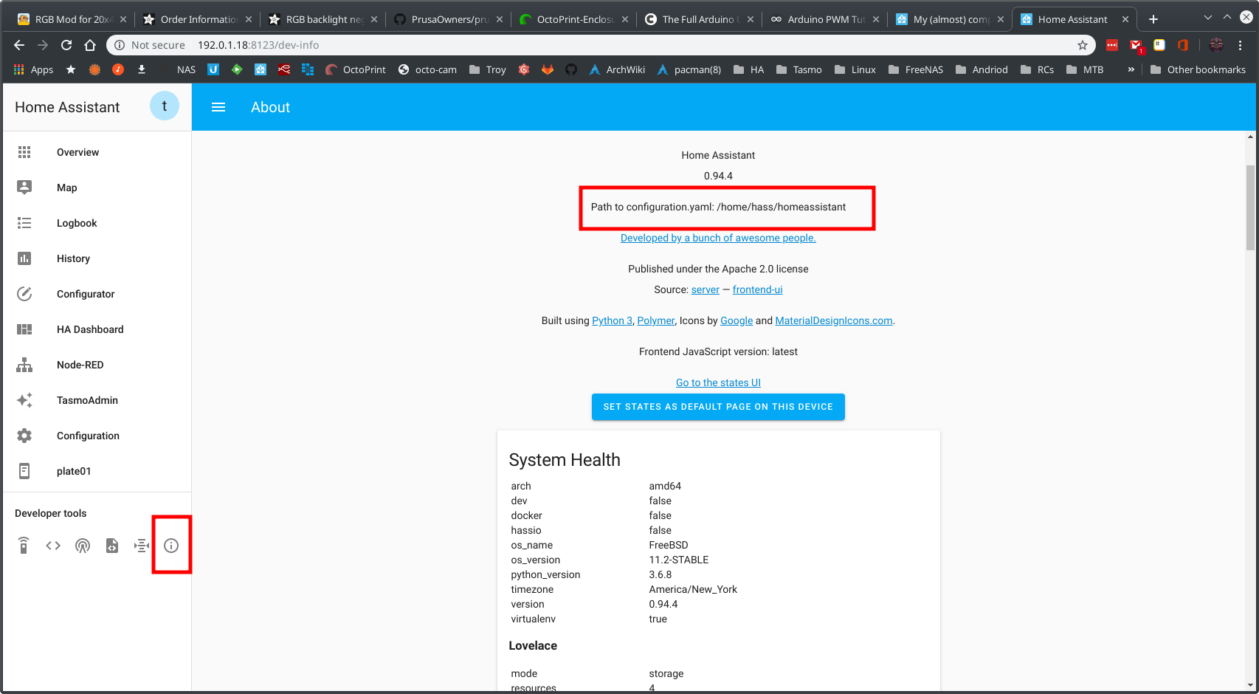Reload the current page
The width and height of the screenshot is (1259, 694).
tap(66, 44)
